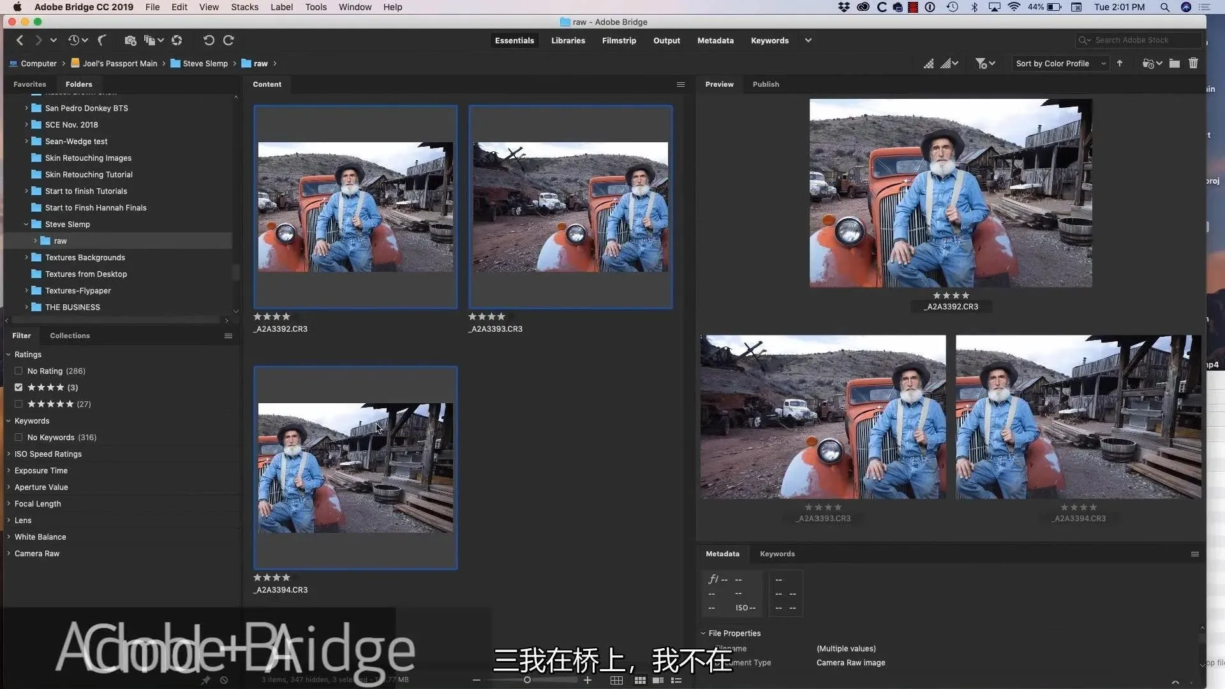The image size is (1225, 689).
Task: Select the _A2A3393.CR3 thumbnail
Action: click(570, 207)
